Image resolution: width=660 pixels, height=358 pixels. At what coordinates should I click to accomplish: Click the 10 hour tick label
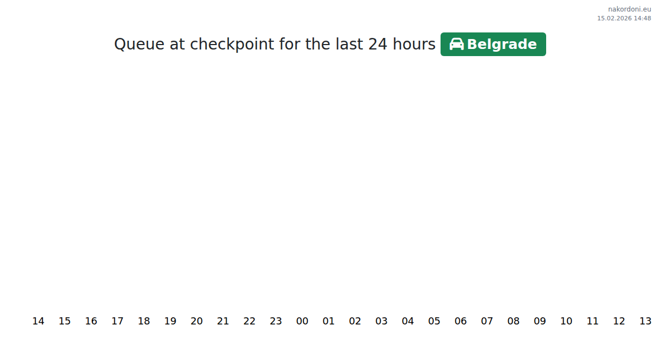pos(566,321)
